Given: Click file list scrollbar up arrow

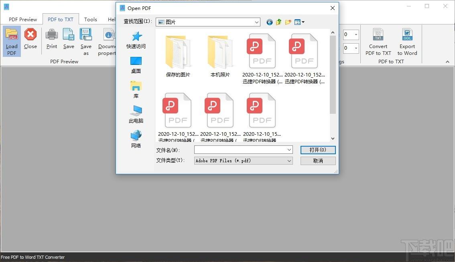Looking at the screenshot, I should coord(333,32).
